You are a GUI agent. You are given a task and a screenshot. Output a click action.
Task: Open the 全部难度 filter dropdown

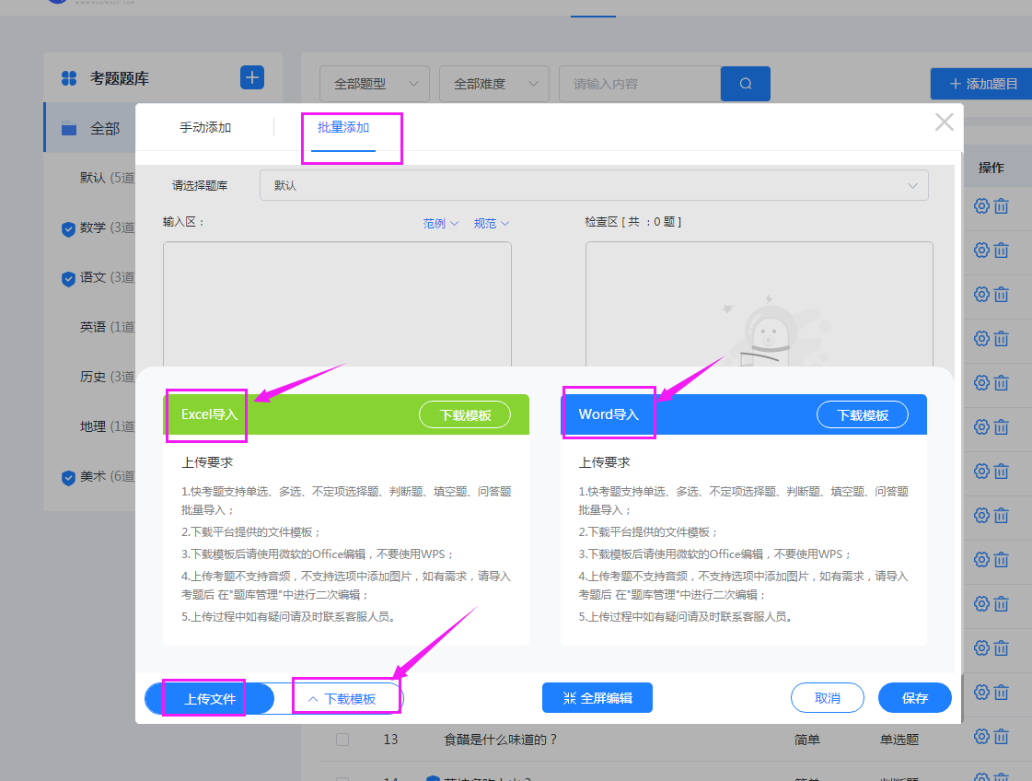point(494,84)
